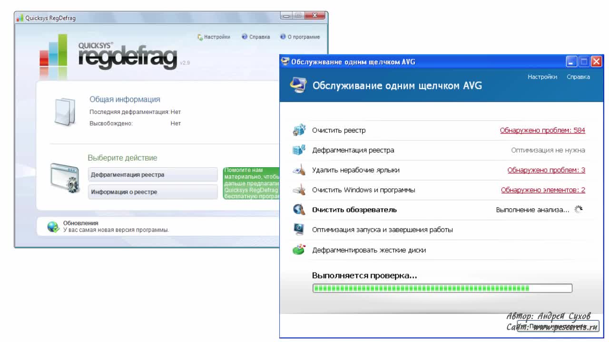
Task: Click the general information documents icon in RegDefrag
Action: point(65,112)
